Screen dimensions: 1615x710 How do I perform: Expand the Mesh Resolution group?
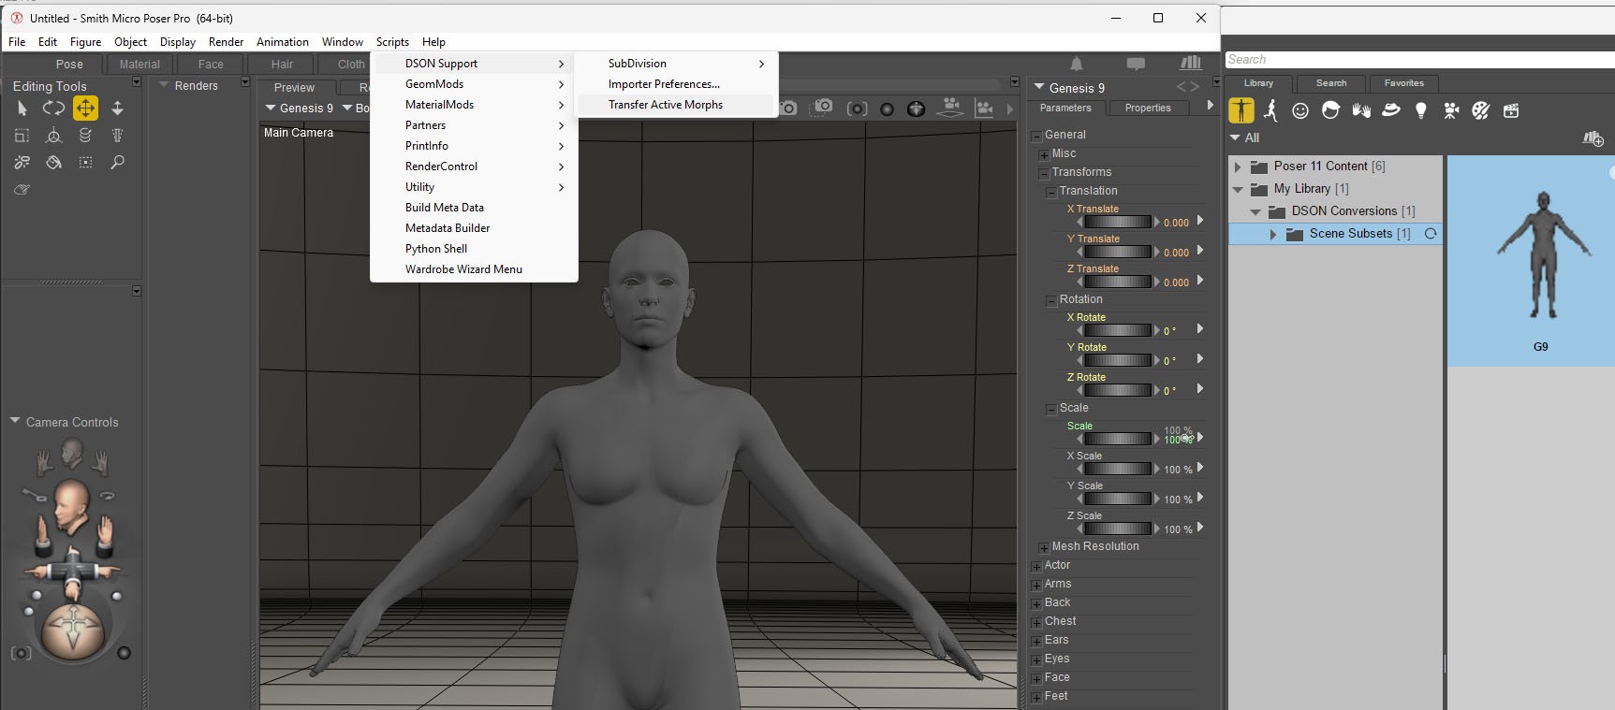pyautogui.click(x=1044, y=548)
